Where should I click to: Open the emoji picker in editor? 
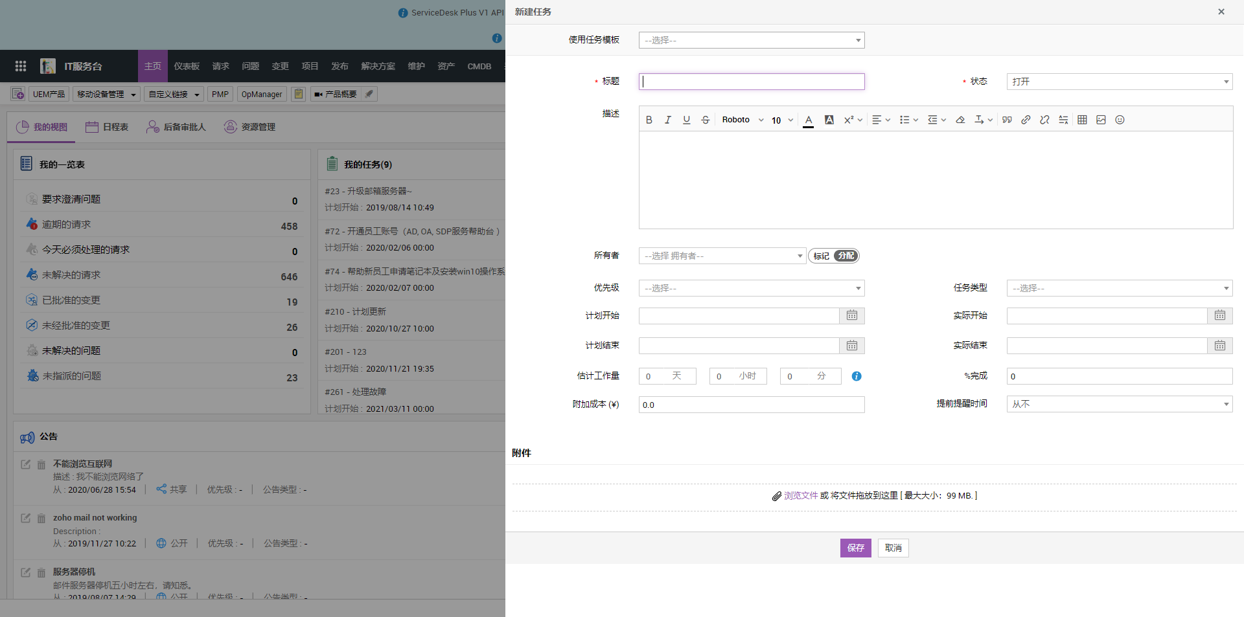1120,120
